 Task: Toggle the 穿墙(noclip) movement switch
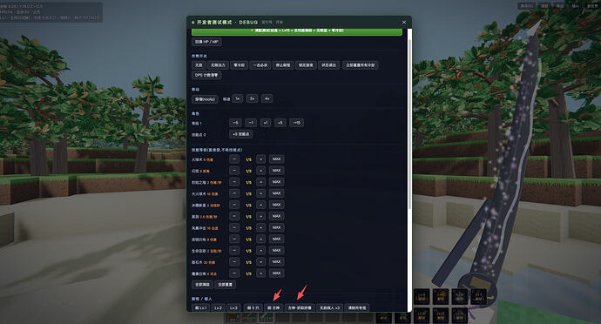coord(205,99)
